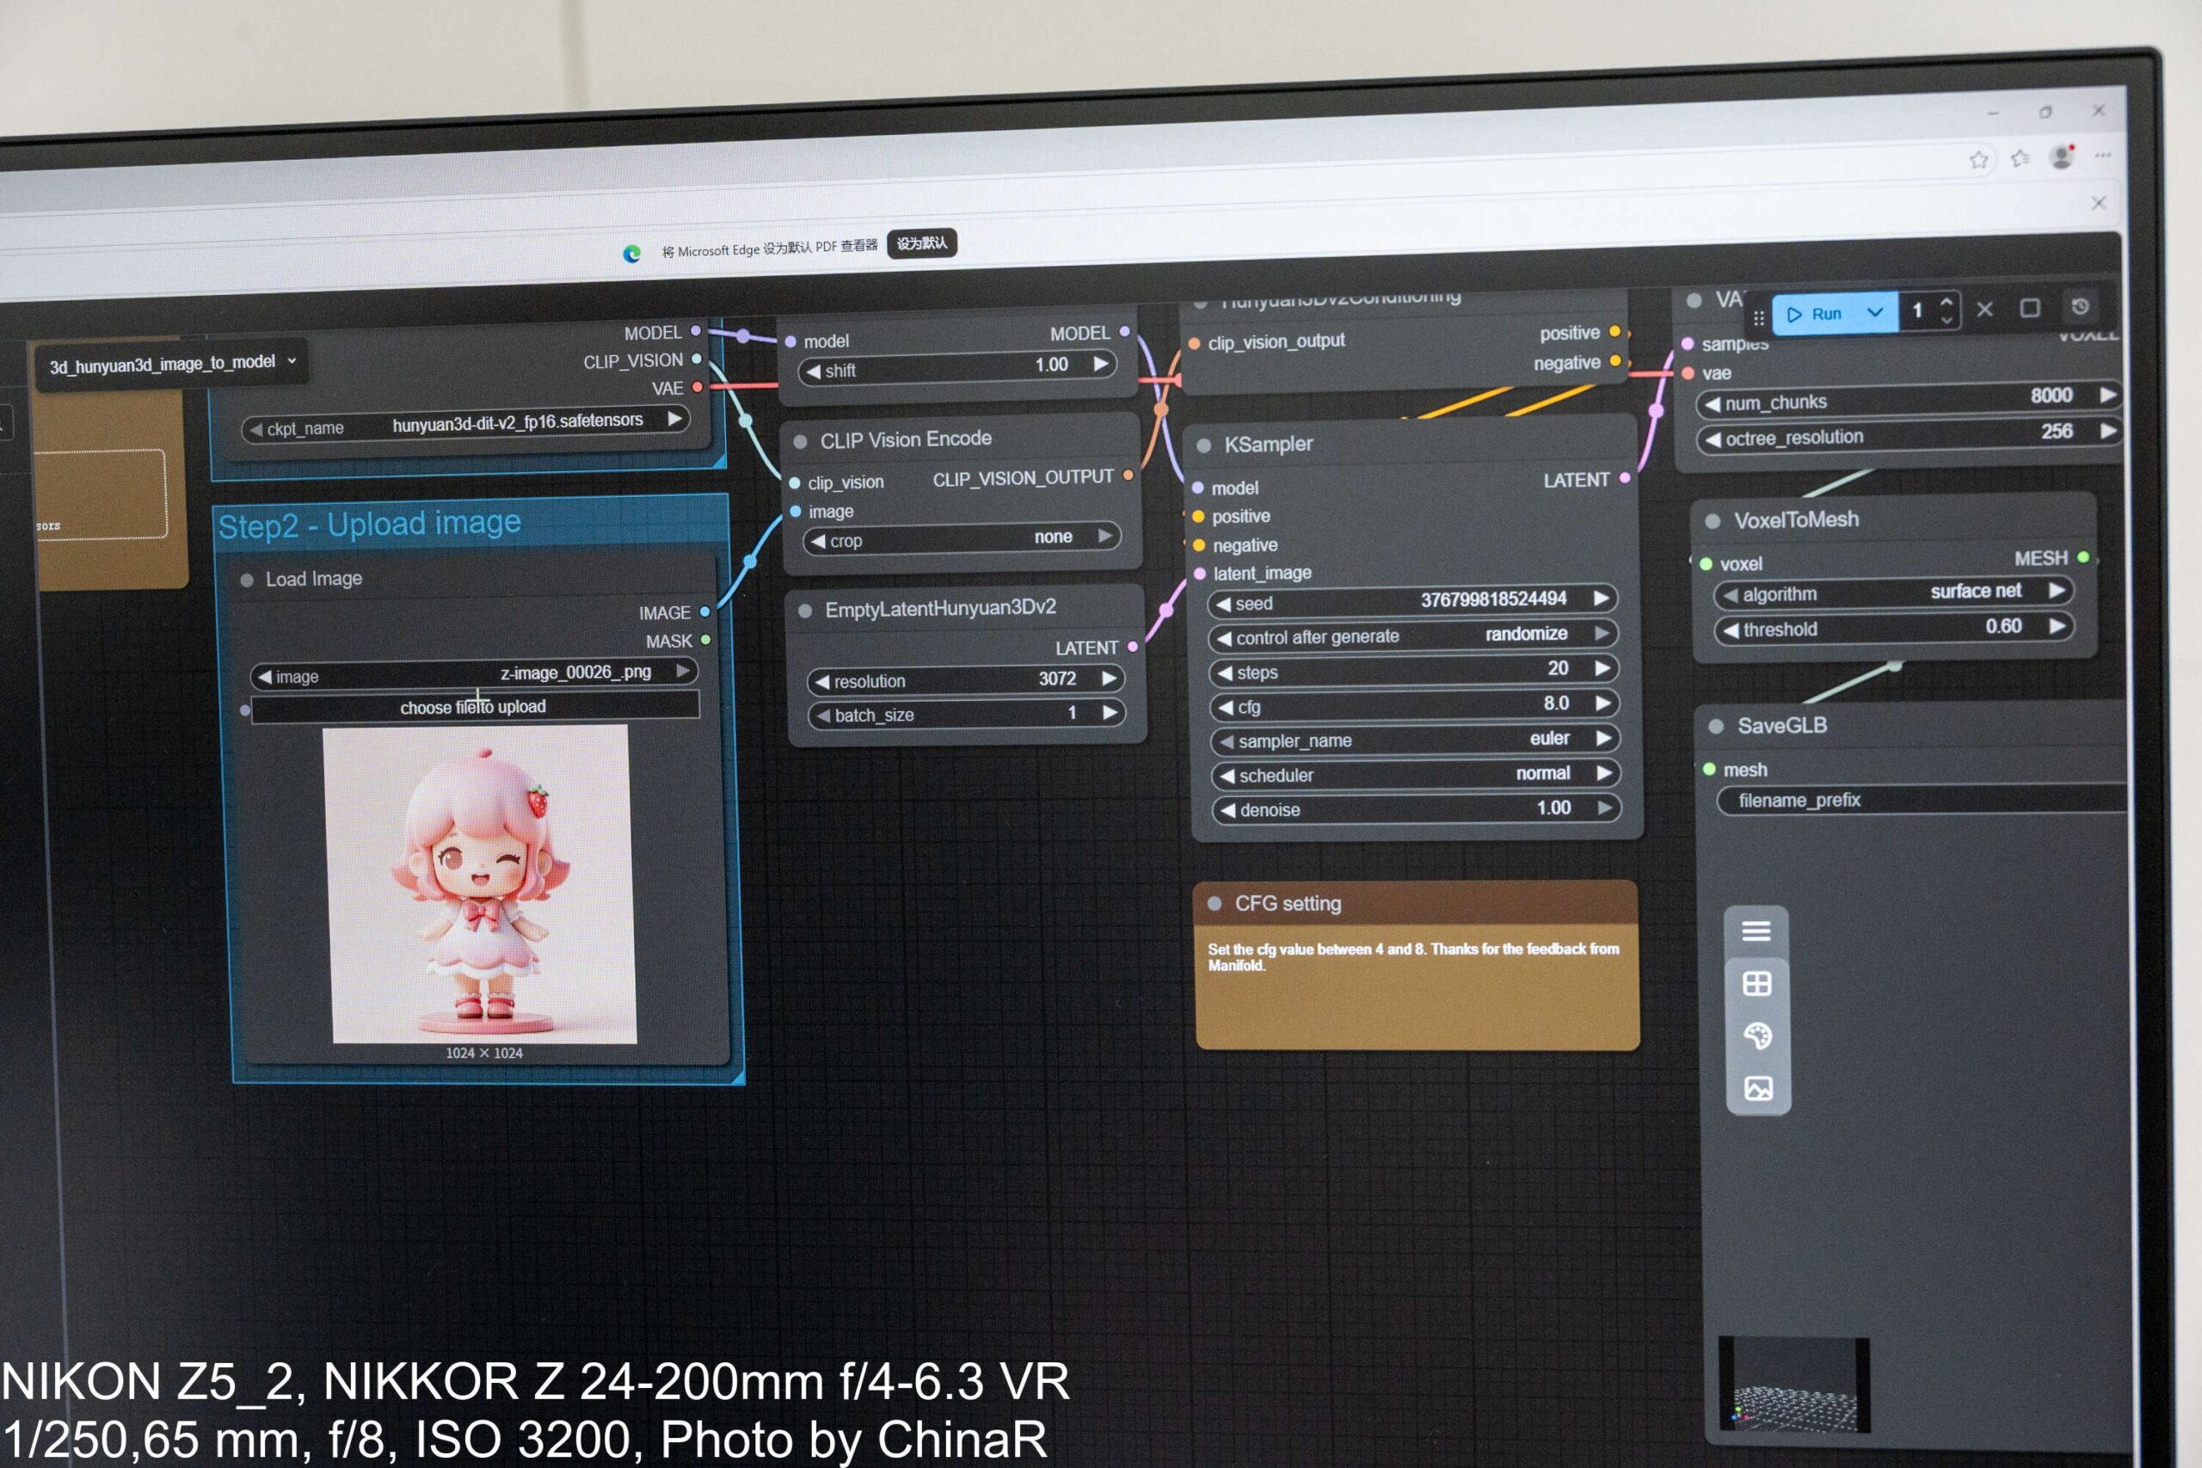The height and width of the screenshot is (1468, 2202).
Task: Click the square stop icon in Run toolbar
Action: click(x=2030, y=308)
